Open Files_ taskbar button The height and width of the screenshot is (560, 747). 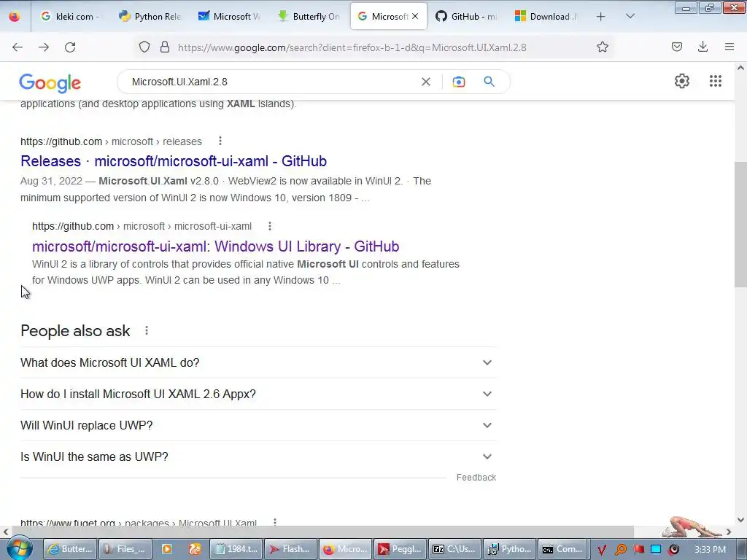[125, 549]
